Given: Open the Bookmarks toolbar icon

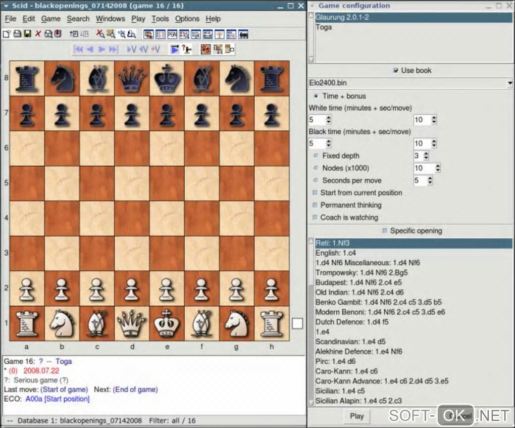Looking at the screenshot, I should 58,34.
